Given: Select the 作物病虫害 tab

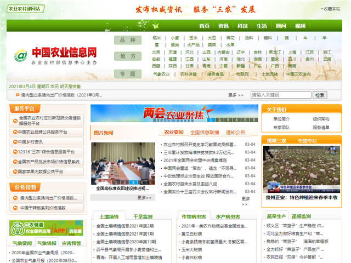Looking at the screenshot, I should point(194,216).
